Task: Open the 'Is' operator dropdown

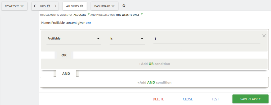Action: click(127, 39)
